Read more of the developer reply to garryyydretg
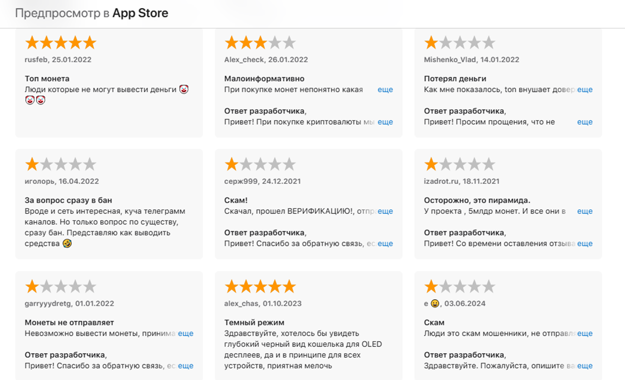 185,365
